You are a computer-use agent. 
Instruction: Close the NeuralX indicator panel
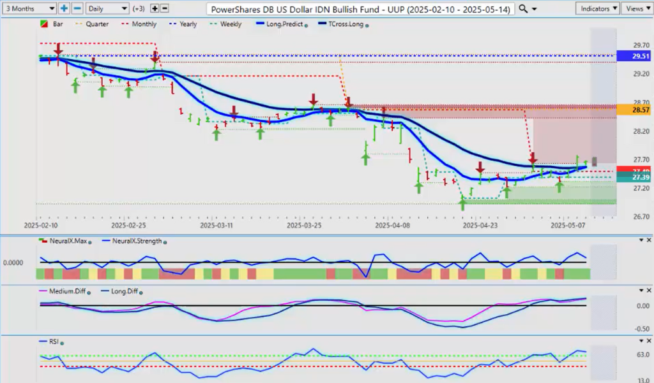[648, 240]
